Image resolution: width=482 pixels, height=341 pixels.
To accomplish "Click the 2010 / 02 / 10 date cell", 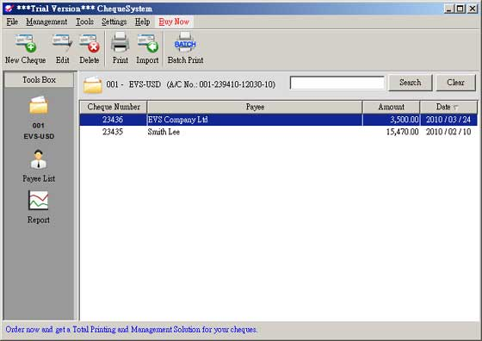I will (448, 132).
